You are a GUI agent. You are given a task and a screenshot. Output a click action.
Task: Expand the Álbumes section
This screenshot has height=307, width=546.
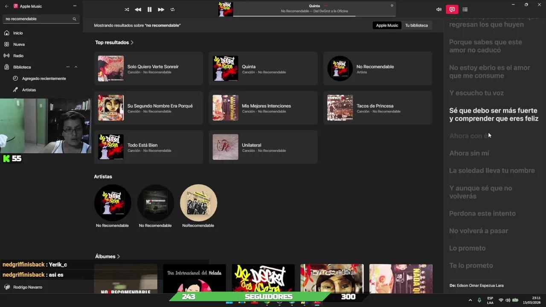[x=118, y=257]
